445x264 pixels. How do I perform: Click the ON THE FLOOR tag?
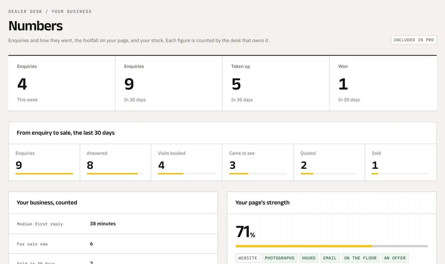tap(361, 258)
